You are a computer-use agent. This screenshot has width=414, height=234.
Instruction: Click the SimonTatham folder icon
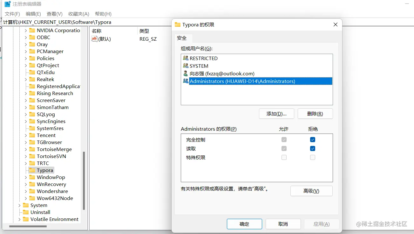[32, 107]
